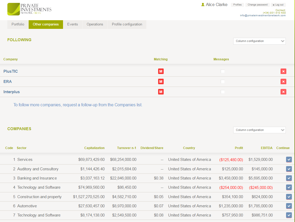
Task: Click the red M matching icon for Interplus
Action: 161,92
